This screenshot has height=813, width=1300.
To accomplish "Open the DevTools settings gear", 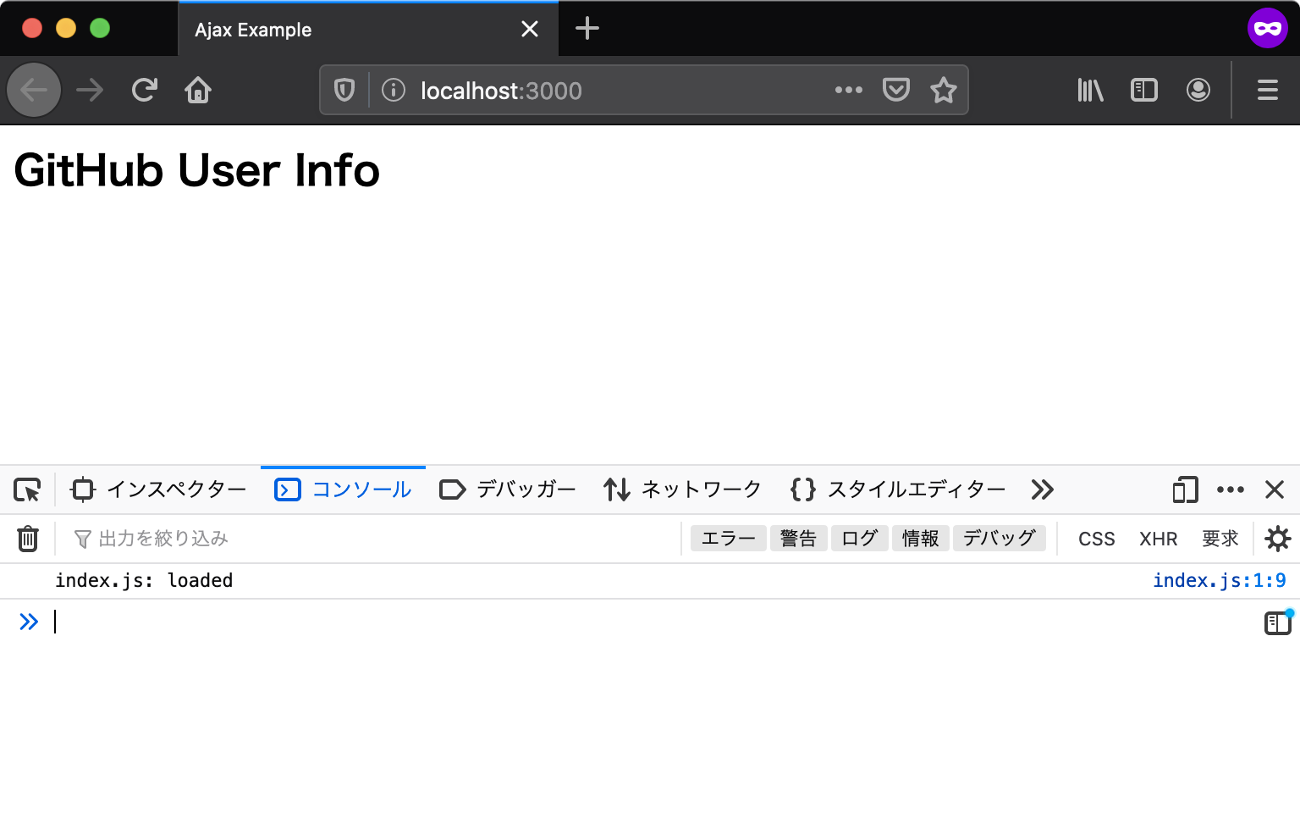I will [x=1278, y=538].
